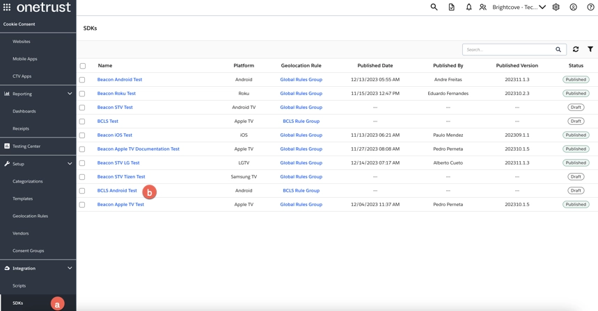The image size is (598, 311).
Task: Check the Beacon Roku Test row checkbox
Action: tap(82, 94)
